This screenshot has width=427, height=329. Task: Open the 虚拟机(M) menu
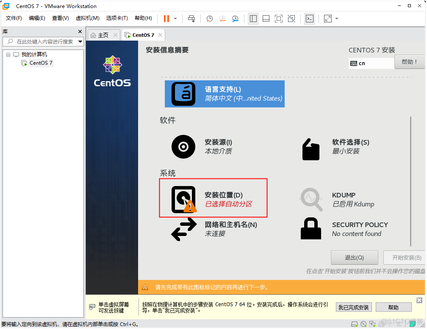pos(87,18)
